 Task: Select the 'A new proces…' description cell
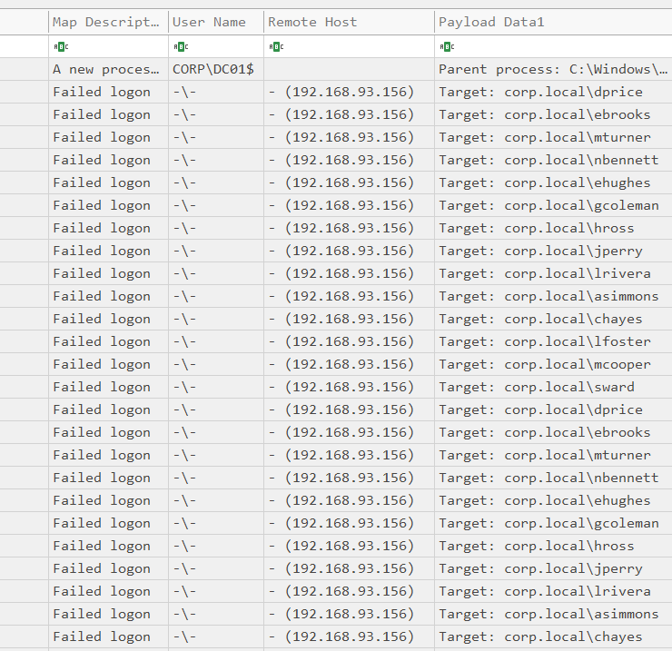click(x=108, y=69)
